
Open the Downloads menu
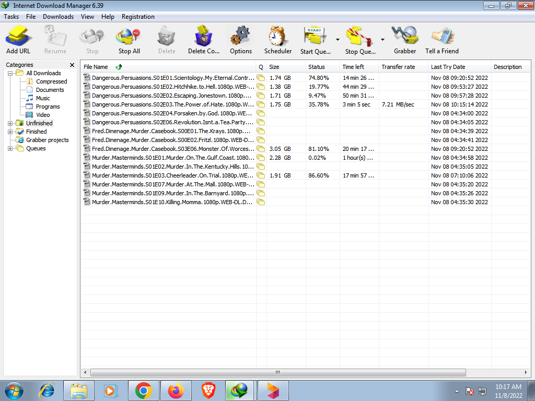tap(58, 17)
